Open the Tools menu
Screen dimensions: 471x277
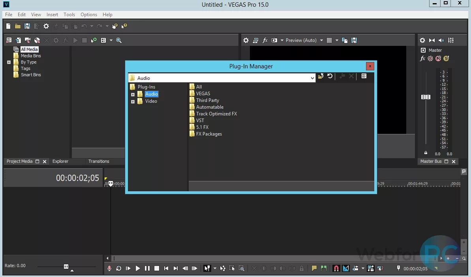coord(69,15)
